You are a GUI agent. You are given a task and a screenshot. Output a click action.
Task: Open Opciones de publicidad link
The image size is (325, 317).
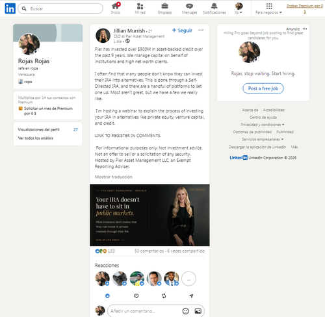[x=252, y=132]
